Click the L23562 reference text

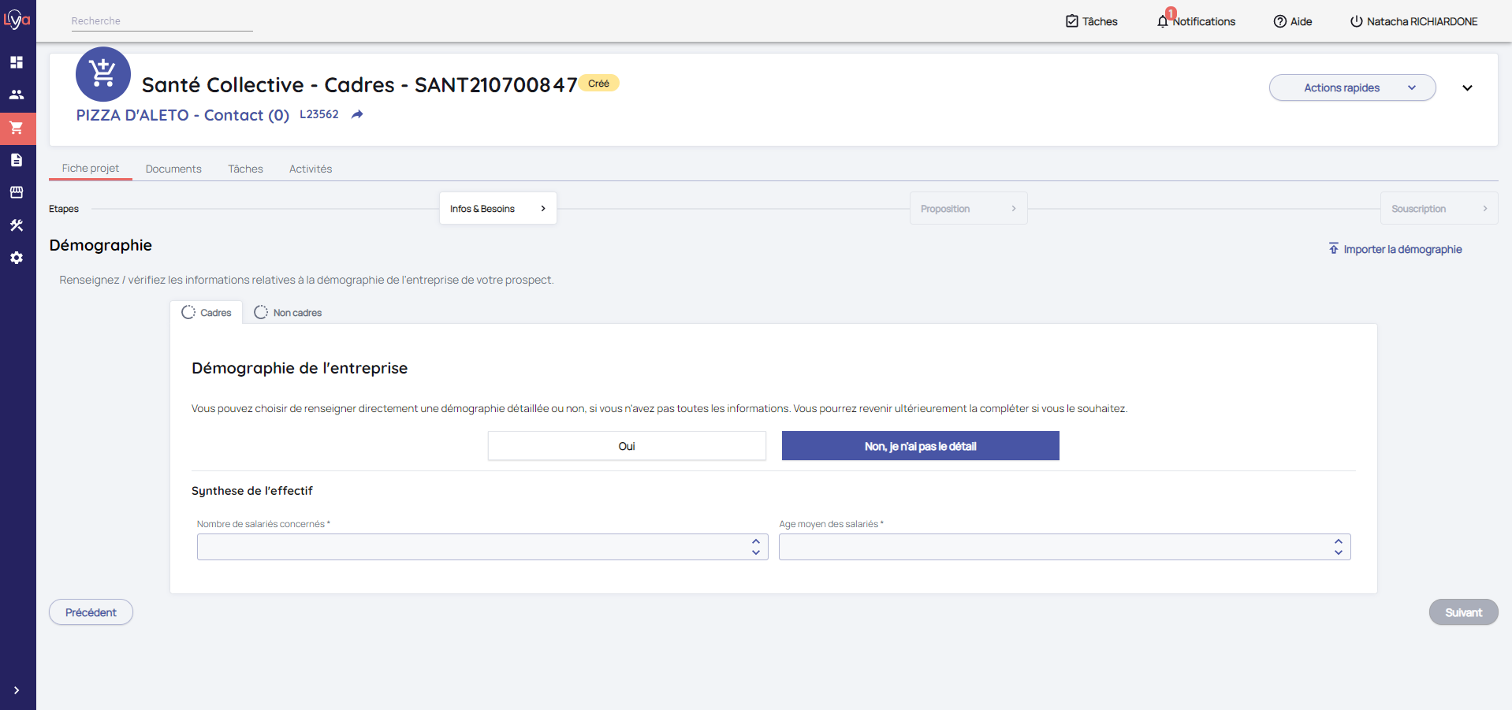(319, 114)
